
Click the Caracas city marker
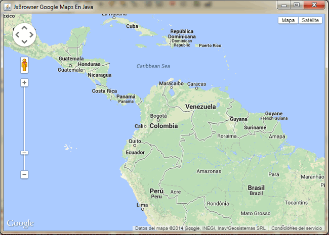(x=196, y=88)
